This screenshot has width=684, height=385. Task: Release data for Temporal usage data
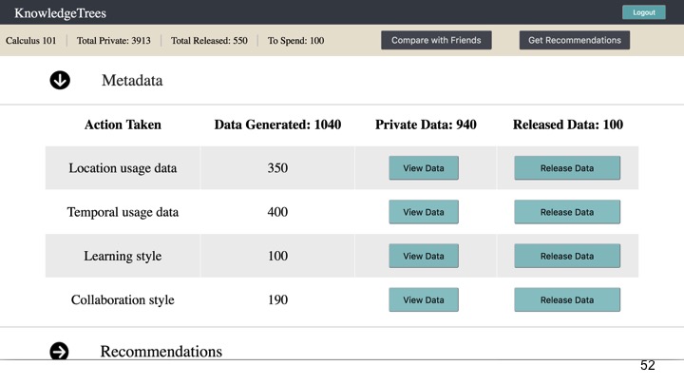pyautogui.click(x=567, y=212)
